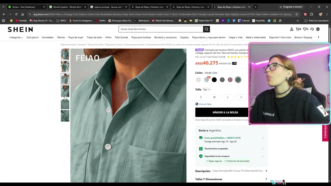Open the Chrome three-dot menu
Screen dimensions: 331x186
(327, 14)
